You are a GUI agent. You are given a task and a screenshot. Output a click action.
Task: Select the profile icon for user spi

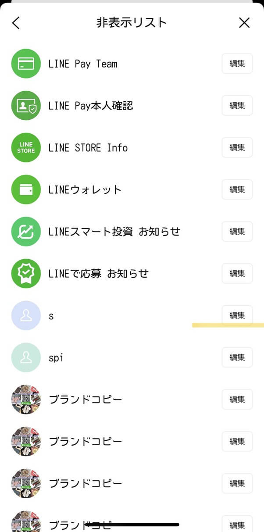[x=25, y=357]
